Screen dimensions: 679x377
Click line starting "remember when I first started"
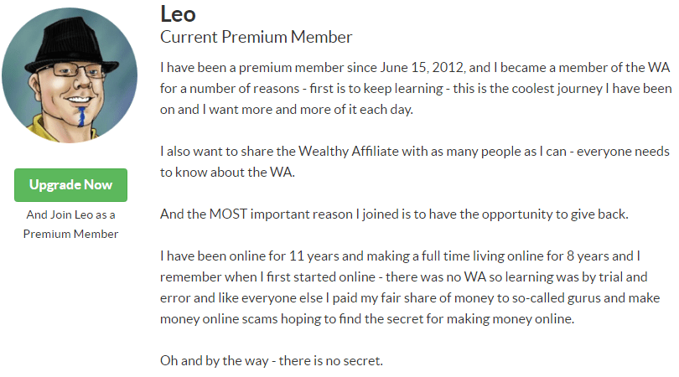(403, 277)
